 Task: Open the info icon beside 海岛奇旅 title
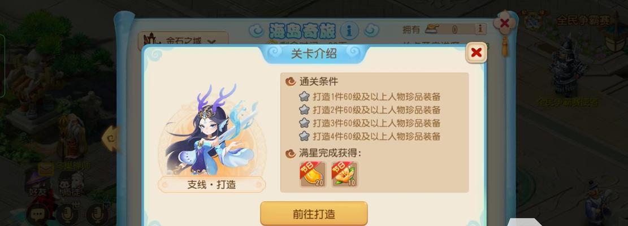pos(349,30)
